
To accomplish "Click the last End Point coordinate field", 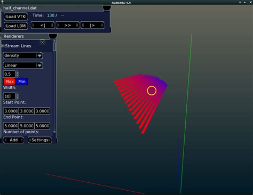I will pyautogui.click(x=42, y=126).
